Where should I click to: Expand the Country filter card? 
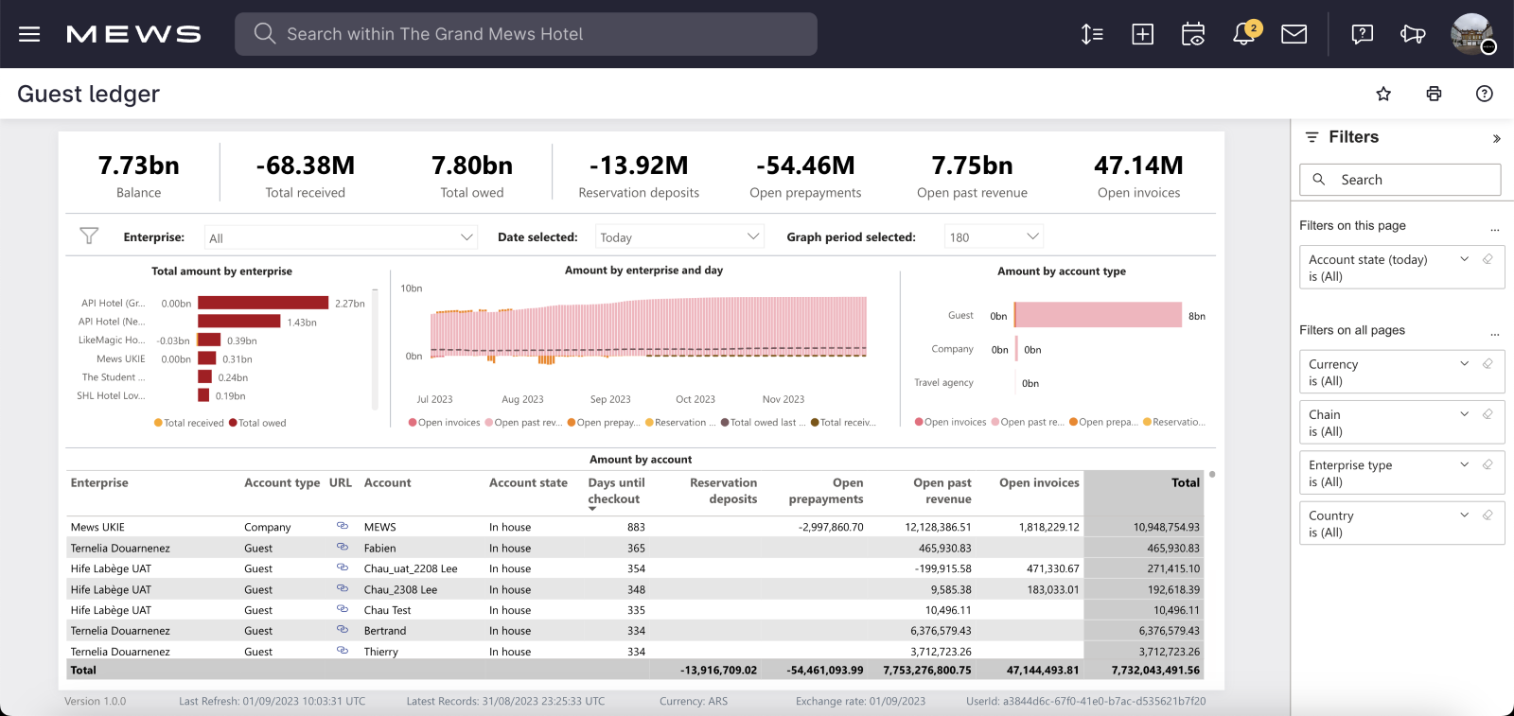tap(1464, 515)
